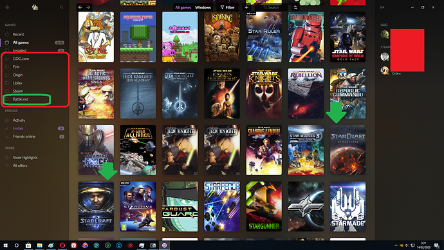444x250 pixels.
Task: Open the Invites section
Action: pos(18,128)
